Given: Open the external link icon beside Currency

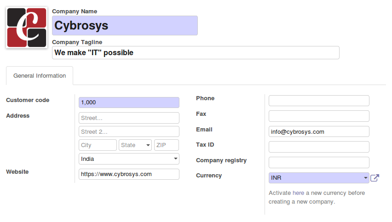Looking at the screenshot, I should point(375,178).
